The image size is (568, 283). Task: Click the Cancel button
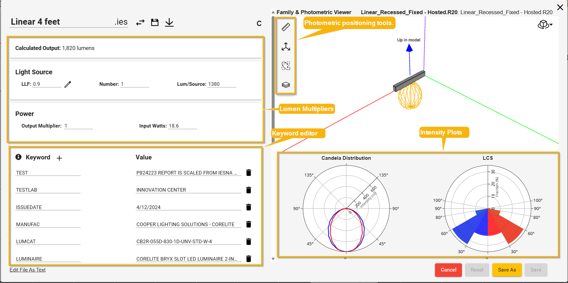pos(448,270)
